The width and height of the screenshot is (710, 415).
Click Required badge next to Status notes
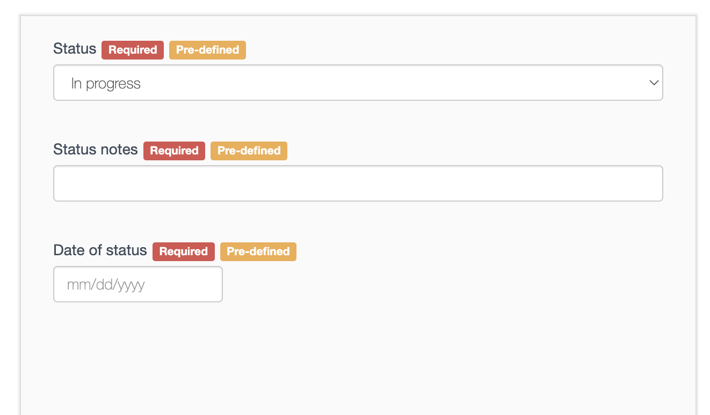coord(174,151)
